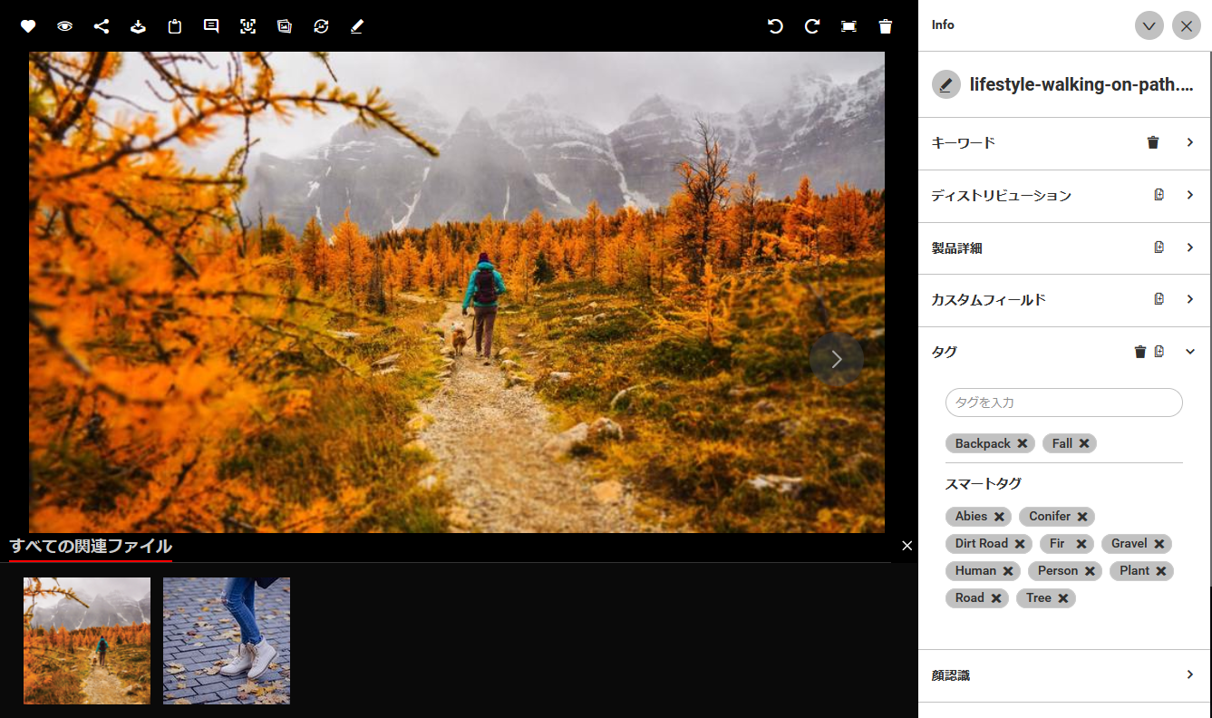1212x718 pixels.
Task: Click the download icon in toolbar
Action: (138, 26)
